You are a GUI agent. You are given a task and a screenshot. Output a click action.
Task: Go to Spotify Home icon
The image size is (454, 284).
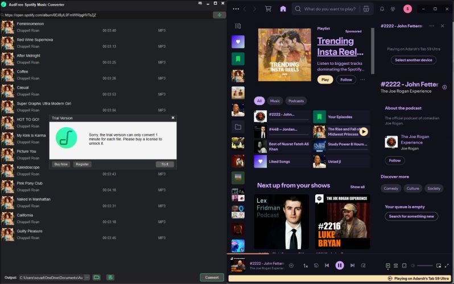(283, 9)
